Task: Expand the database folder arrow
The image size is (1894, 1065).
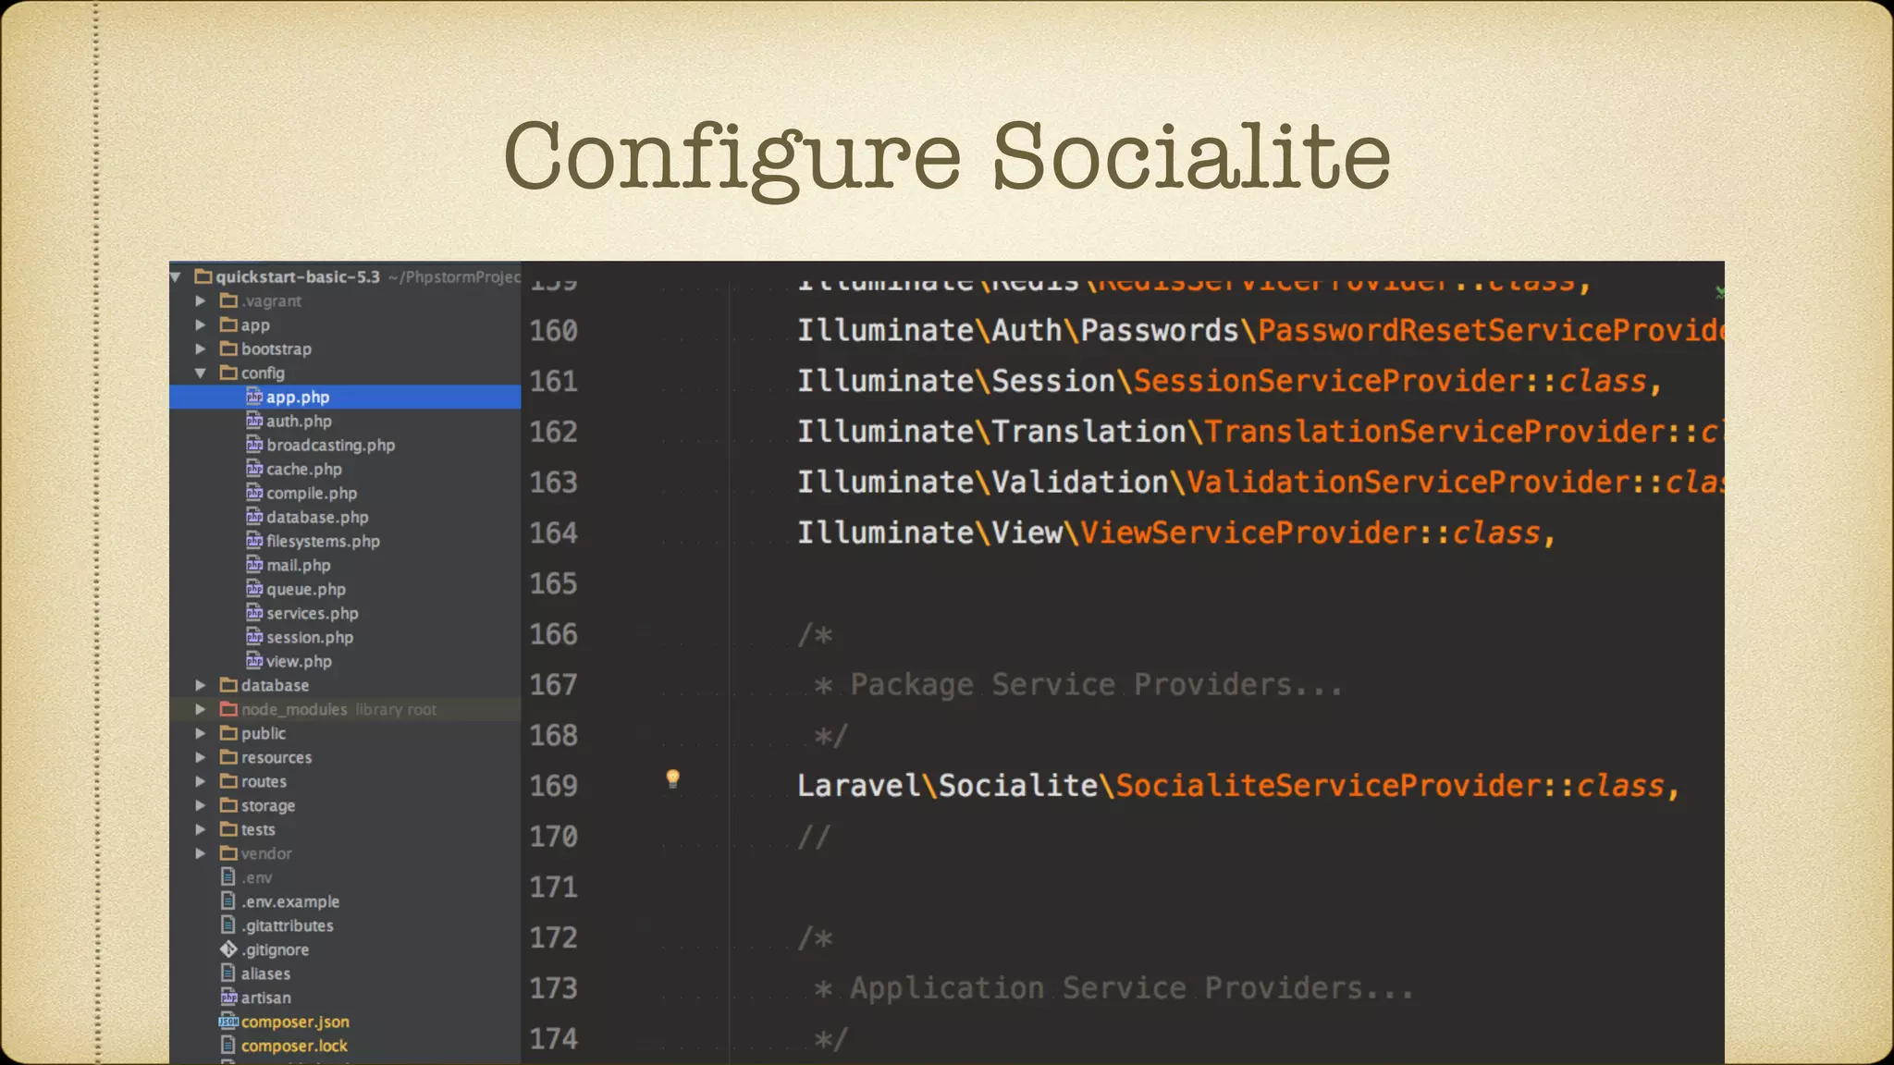Action: point(200,685)
